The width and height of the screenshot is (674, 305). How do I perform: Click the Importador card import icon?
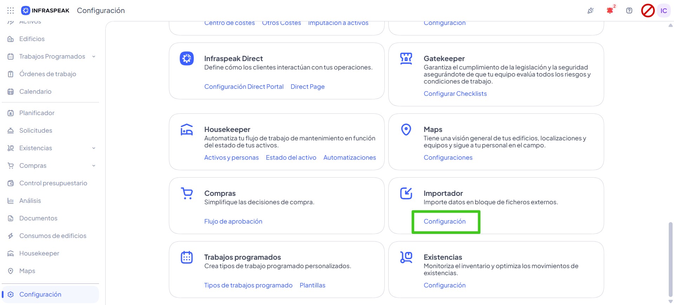406,193
